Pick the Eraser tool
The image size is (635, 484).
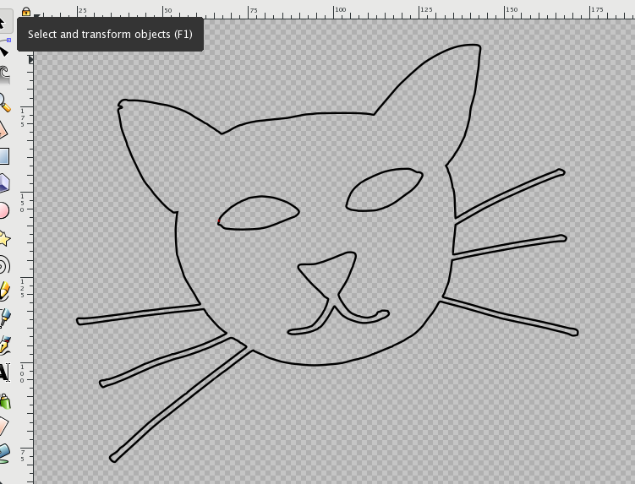(3, 427)
